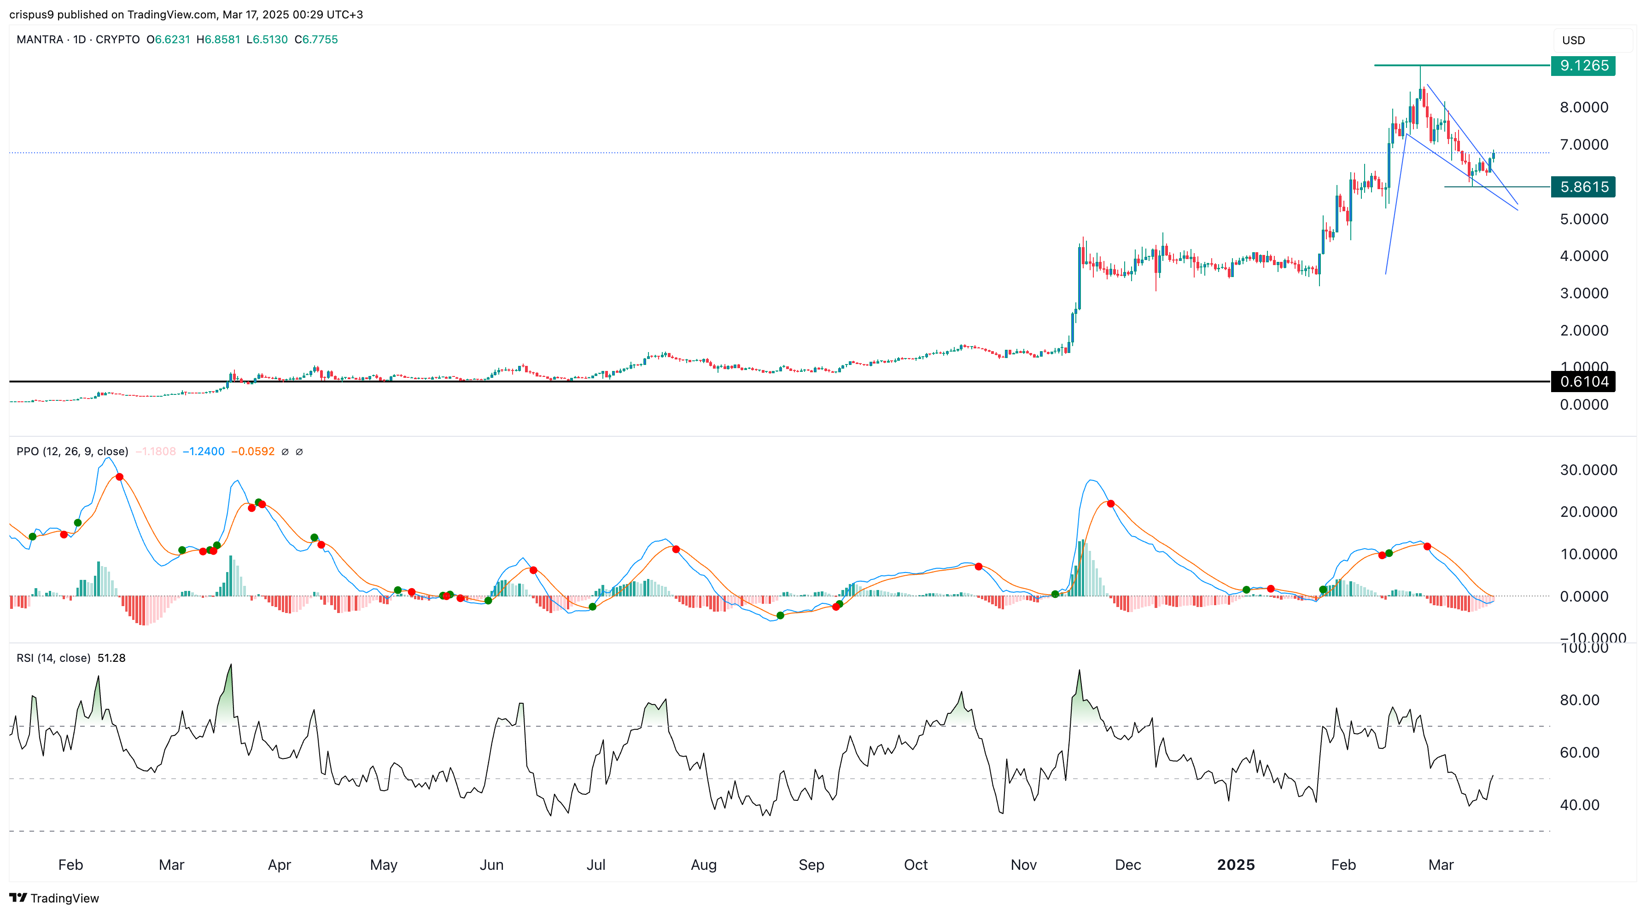Click the ∅ symbol directly after −0.0592
This screenshot has width=1646, height=914.
(285, 451)
